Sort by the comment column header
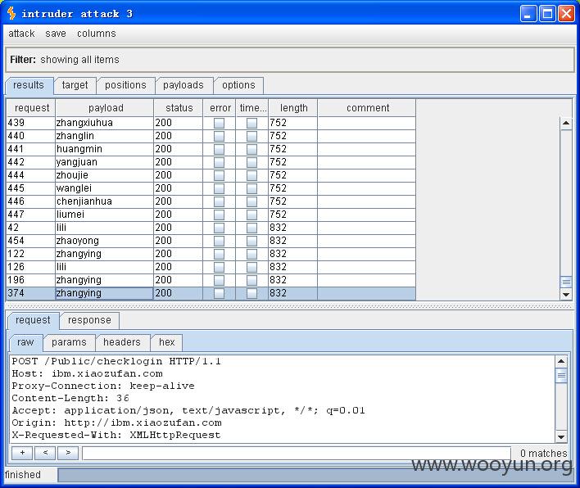The image size is (580, 488). [367, 108]
